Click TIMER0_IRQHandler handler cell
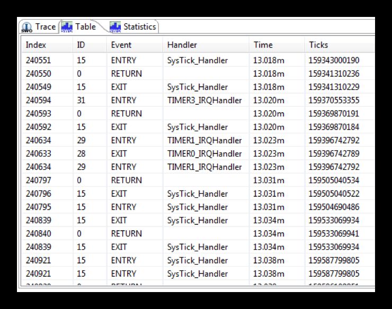This screenshot has height=309, width=392. pos(204,153)
